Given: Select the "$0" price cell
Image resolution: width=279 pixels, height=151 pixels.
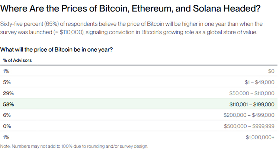Looking at the screenshot, I should 270,71.
